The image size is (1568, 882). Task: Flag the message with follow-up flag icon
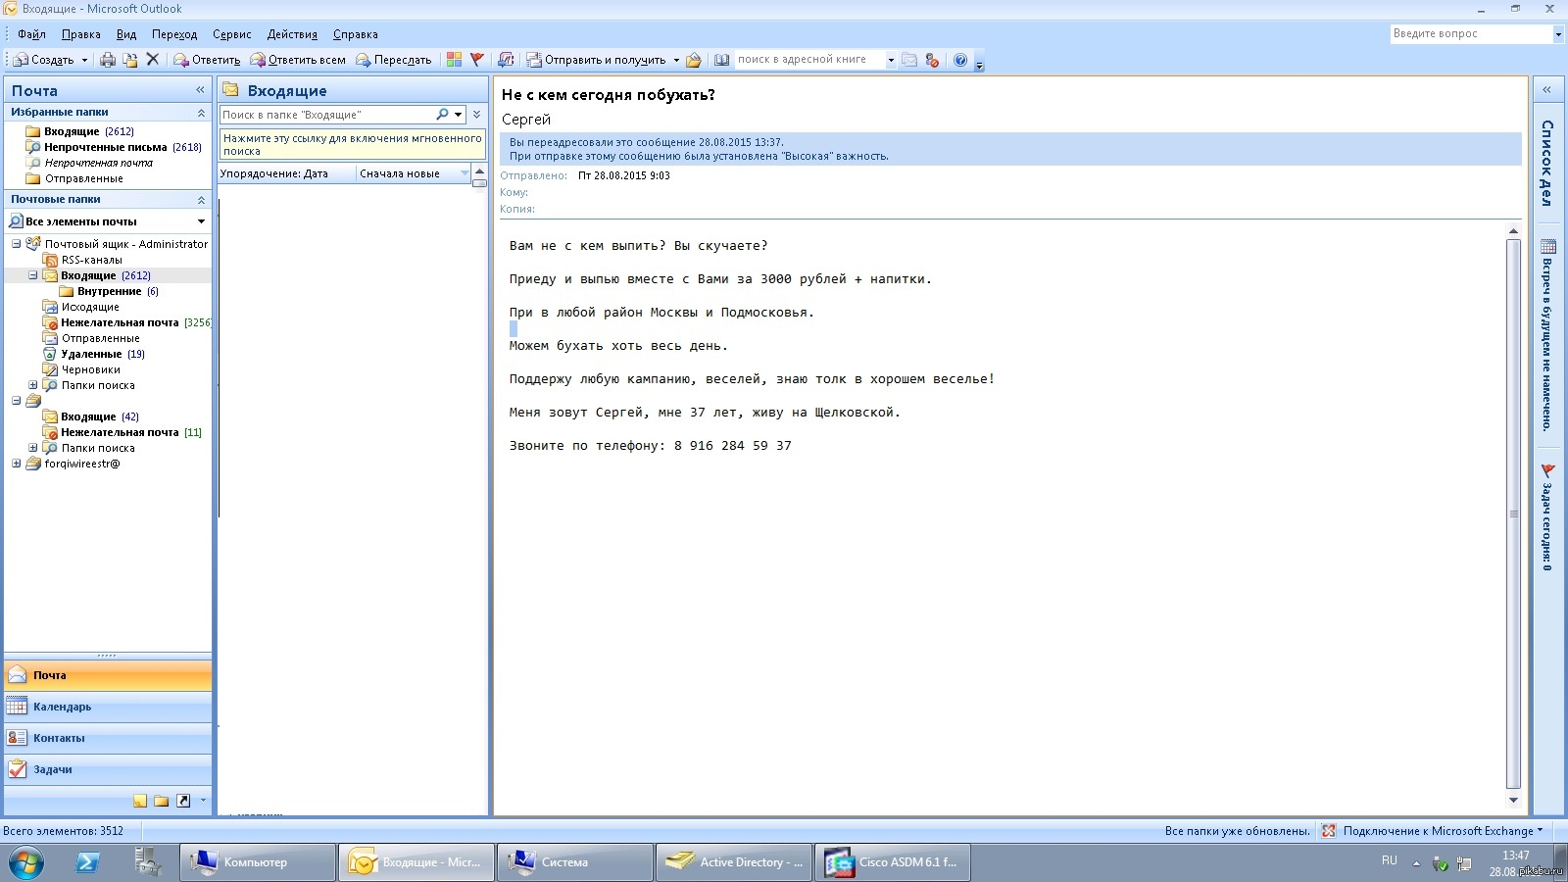coord(477,60)
